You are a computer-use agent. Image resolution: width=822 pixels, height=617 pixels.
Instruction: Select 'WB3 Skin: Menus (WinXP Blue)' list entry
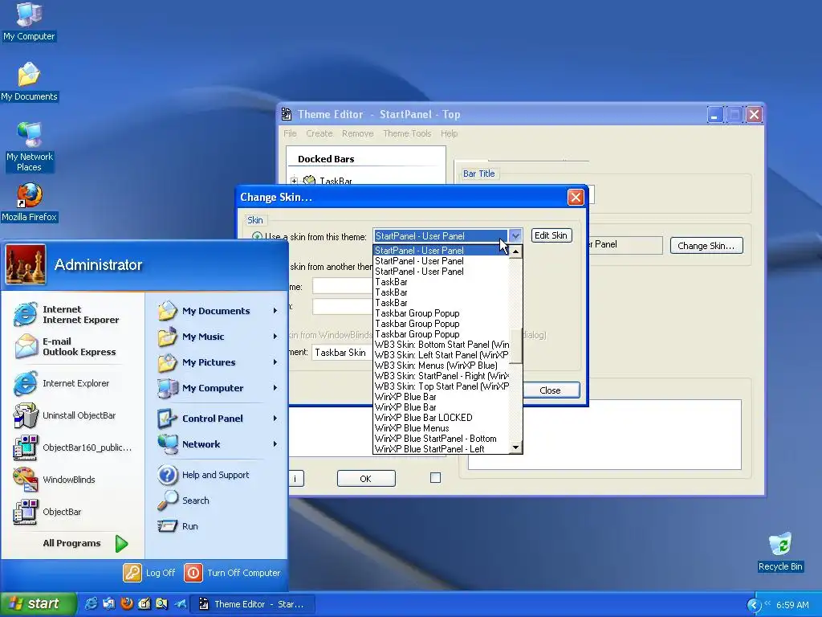441,366
